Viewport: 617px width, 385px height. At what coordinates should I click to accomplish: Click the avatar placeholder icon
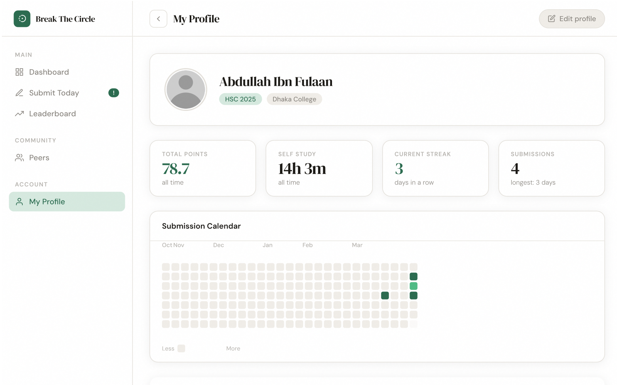[186, 89]
